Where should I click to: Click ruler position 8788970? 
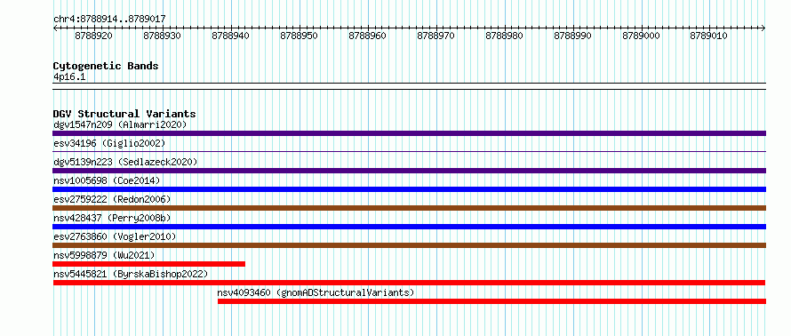point(435,36)
